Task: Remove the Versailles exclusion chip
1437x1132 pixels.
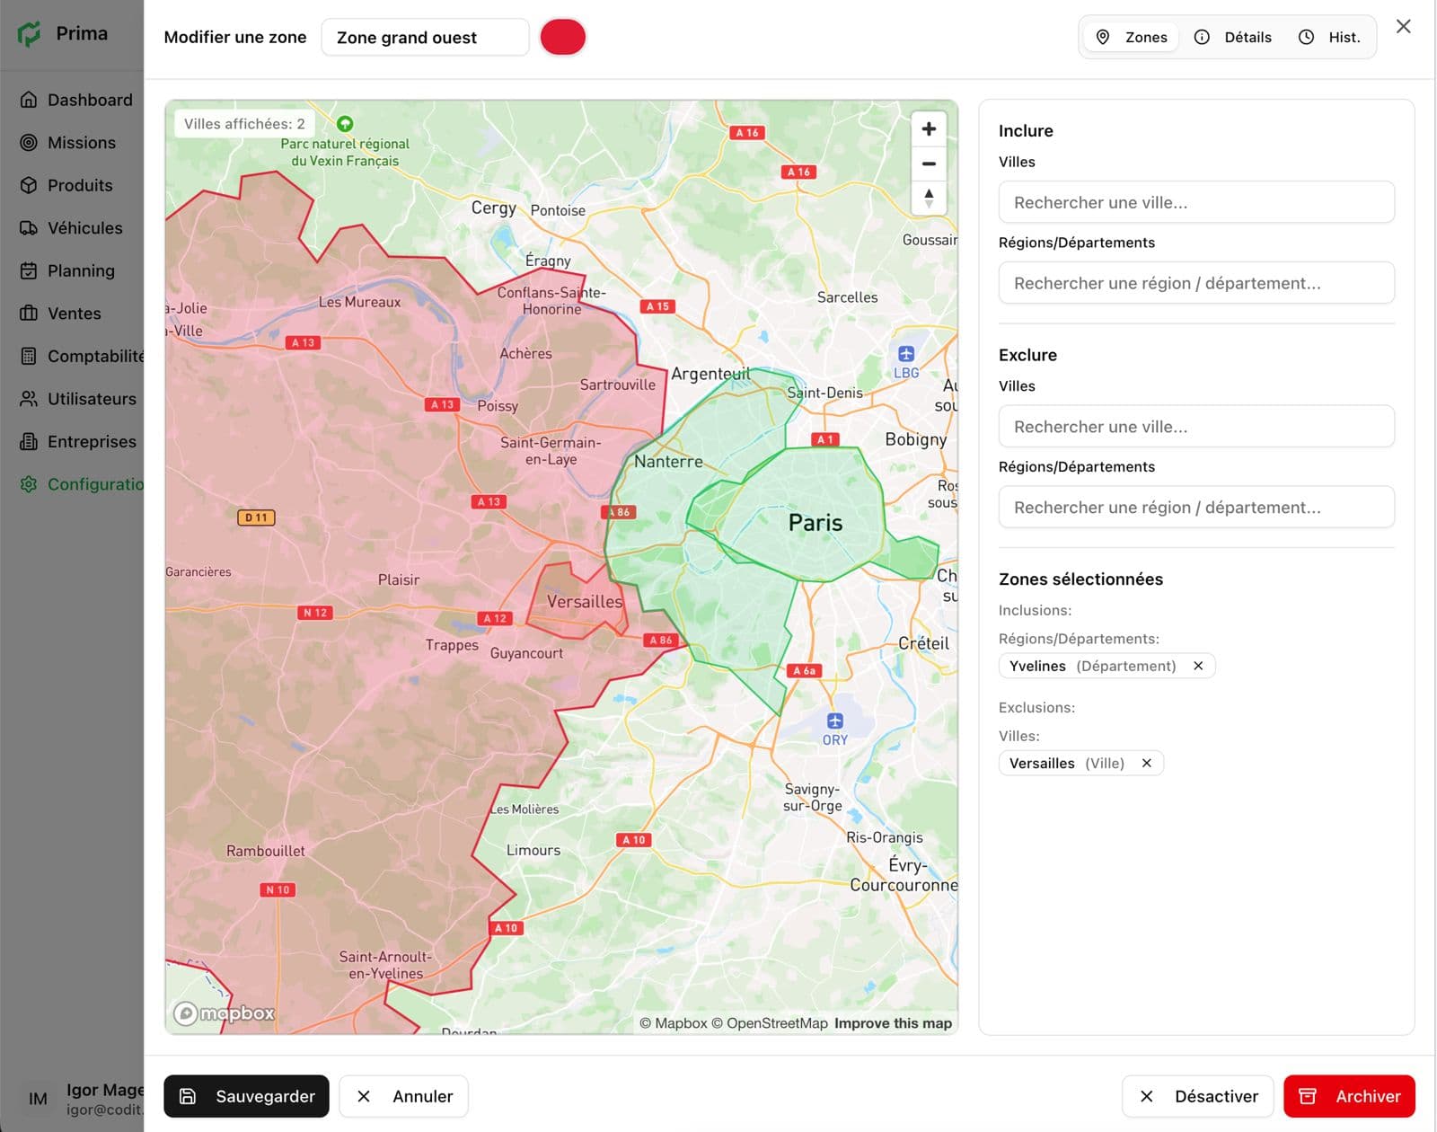Action: tap(1147, 763)
